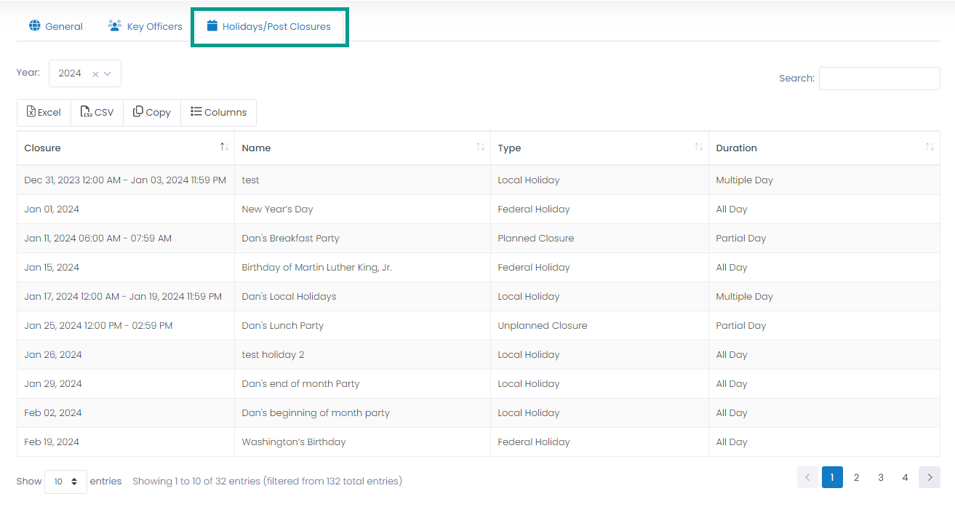Clear the 2024 year selection with the x
The height and width of the screenshot is (515, 955).
pyautogui.click(x=95, y=73)
